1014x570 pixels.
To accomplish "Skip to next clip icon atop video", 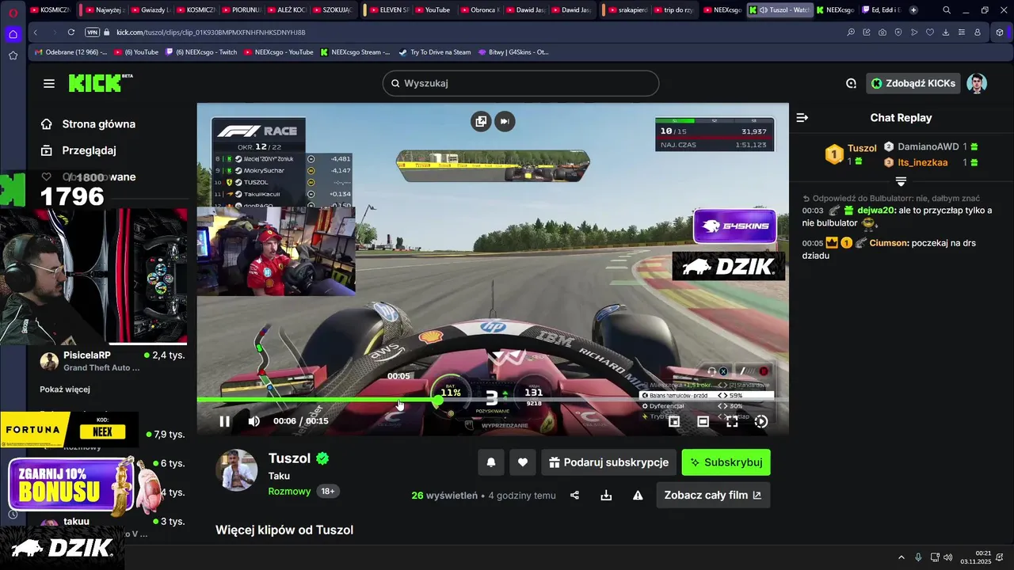I will coord(505,121).
